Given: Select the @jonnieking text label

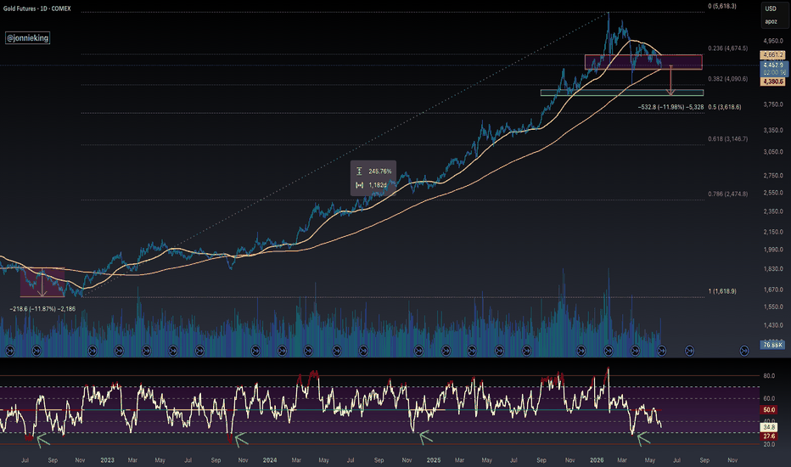Looking at the screenshot, I should coord(28,38).
